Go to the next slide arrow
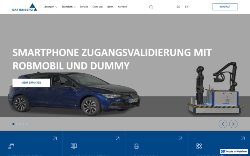The width and height of the screenshot is (250, 156). [x=233, y=124]
